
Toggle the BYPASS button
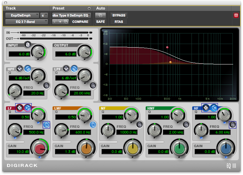coord(119,15)
